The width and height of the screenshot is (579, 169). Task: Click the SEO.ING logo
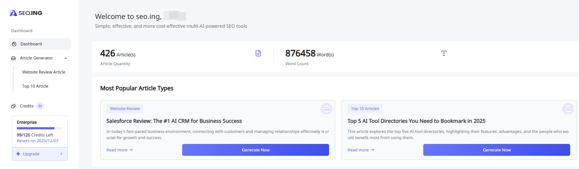point(26,13)
